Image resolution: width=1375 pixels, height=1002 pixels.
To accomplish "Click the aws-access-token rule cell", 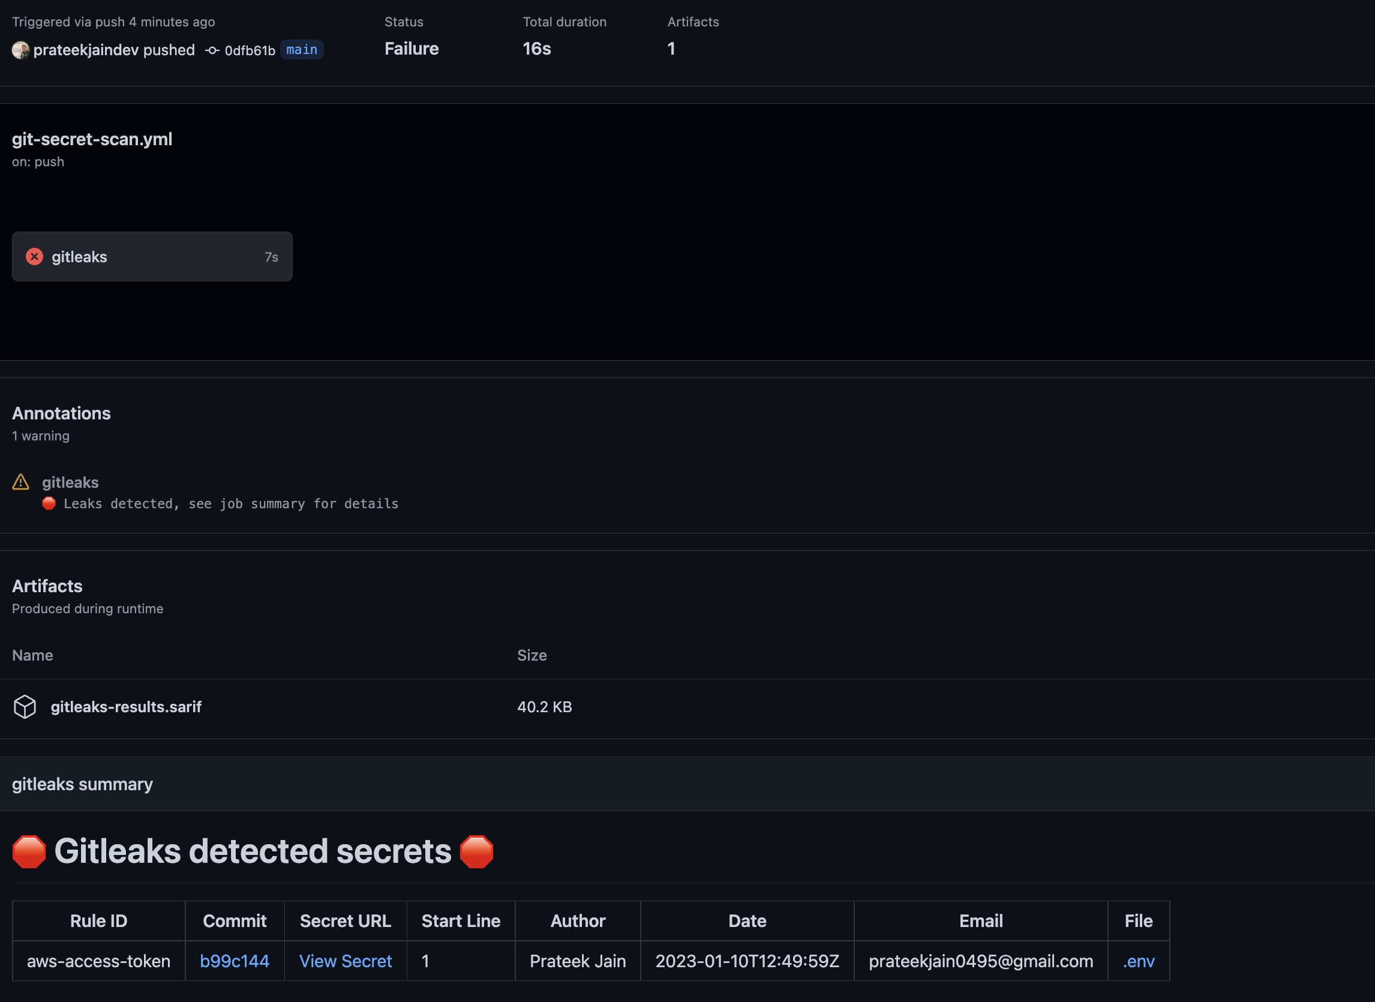I will (98, 961).
